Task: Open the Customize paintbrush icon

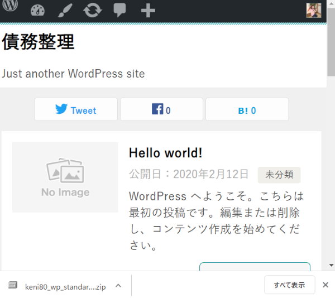Action: tap(65, 11)
